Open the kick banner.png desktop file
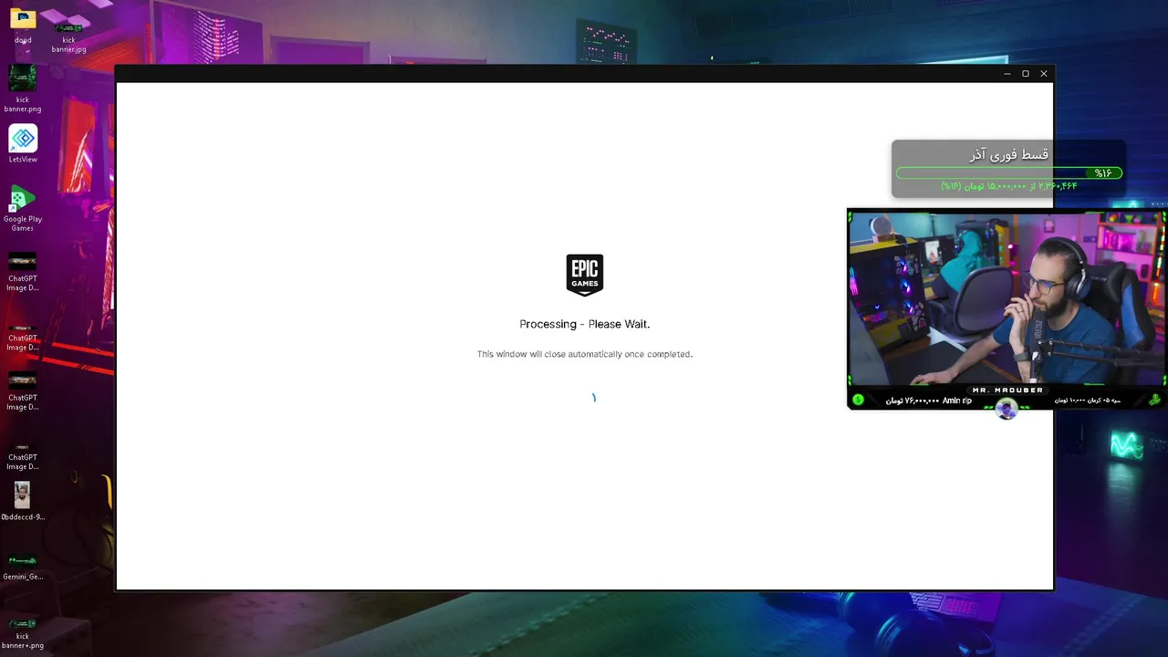 tap(23, 89)
